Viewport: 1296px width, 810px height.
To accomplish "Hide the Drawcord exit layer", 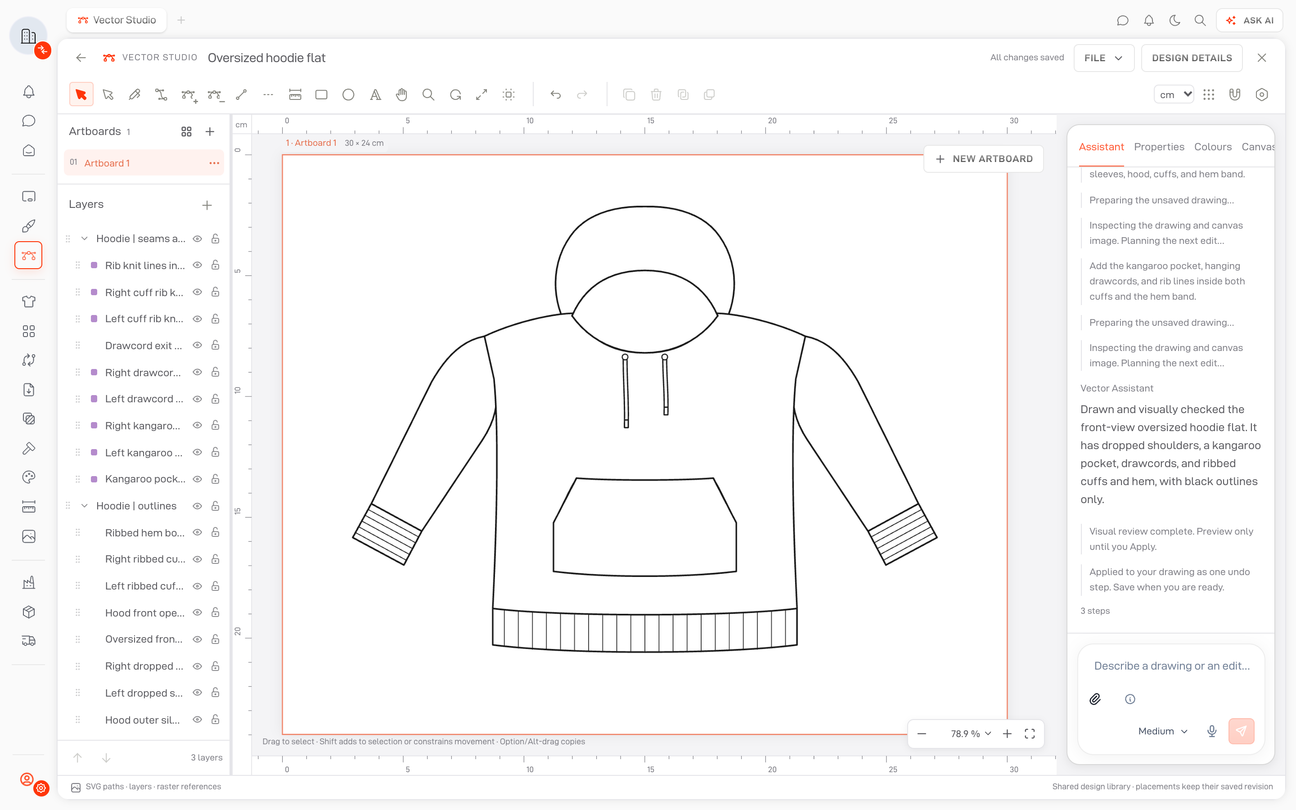I will (198, 345).
